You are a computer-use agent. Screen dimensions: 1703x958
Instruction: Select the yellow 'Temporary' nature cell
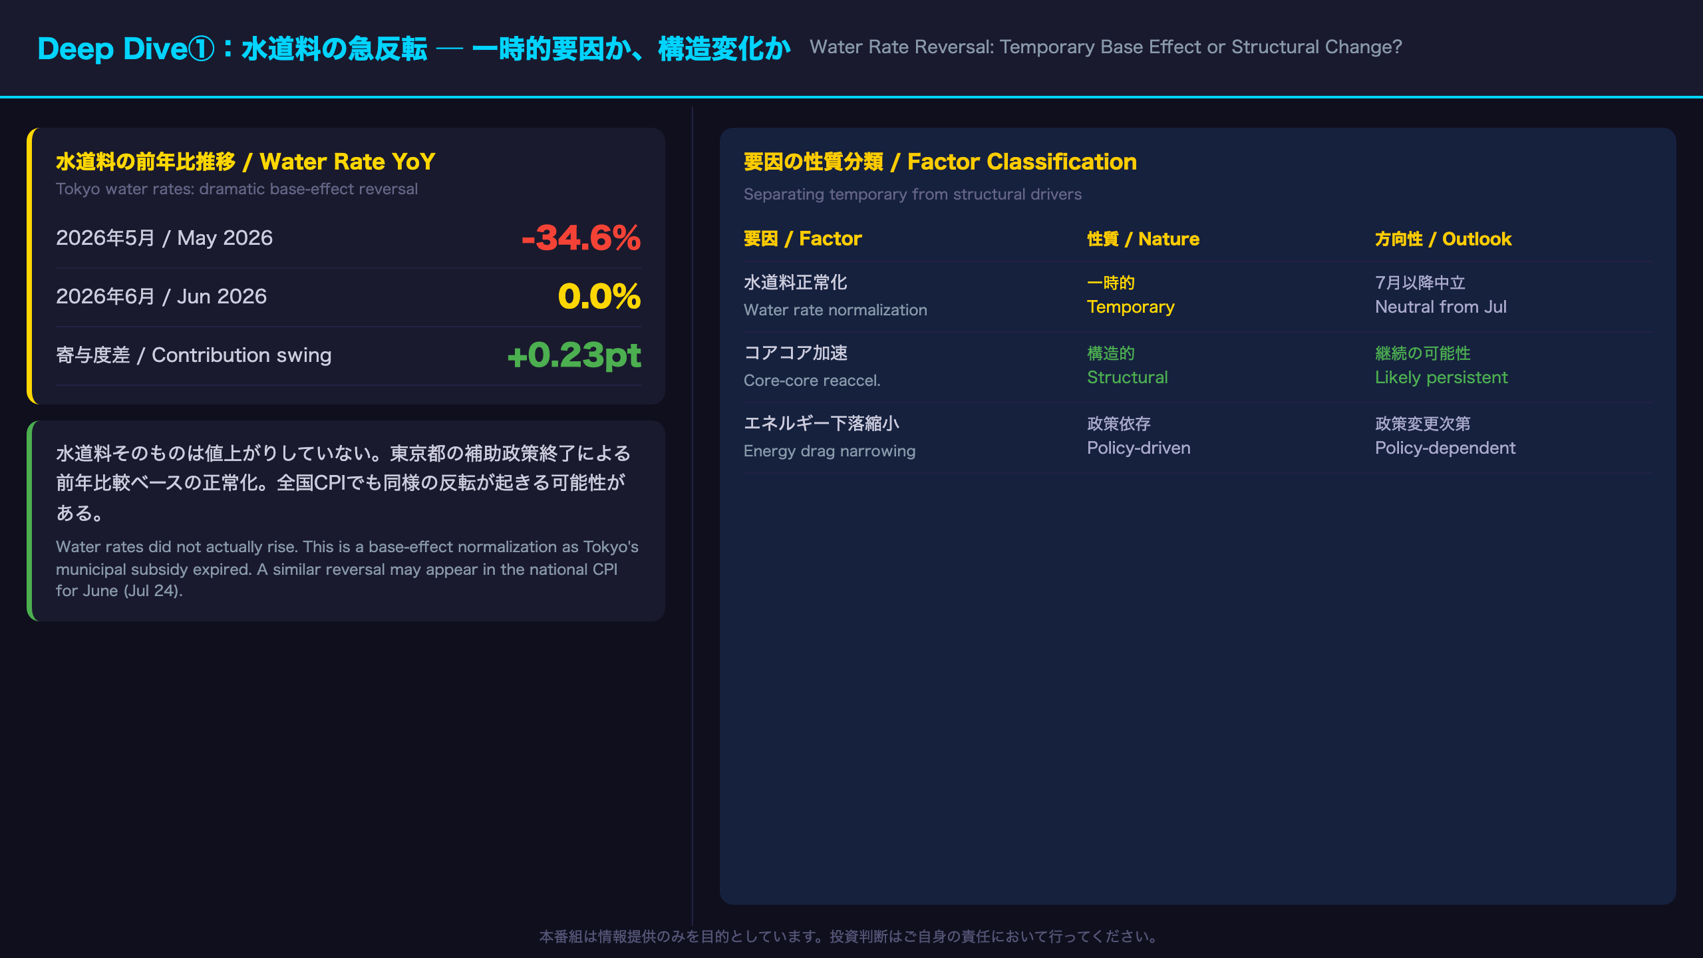(1131, 295)
